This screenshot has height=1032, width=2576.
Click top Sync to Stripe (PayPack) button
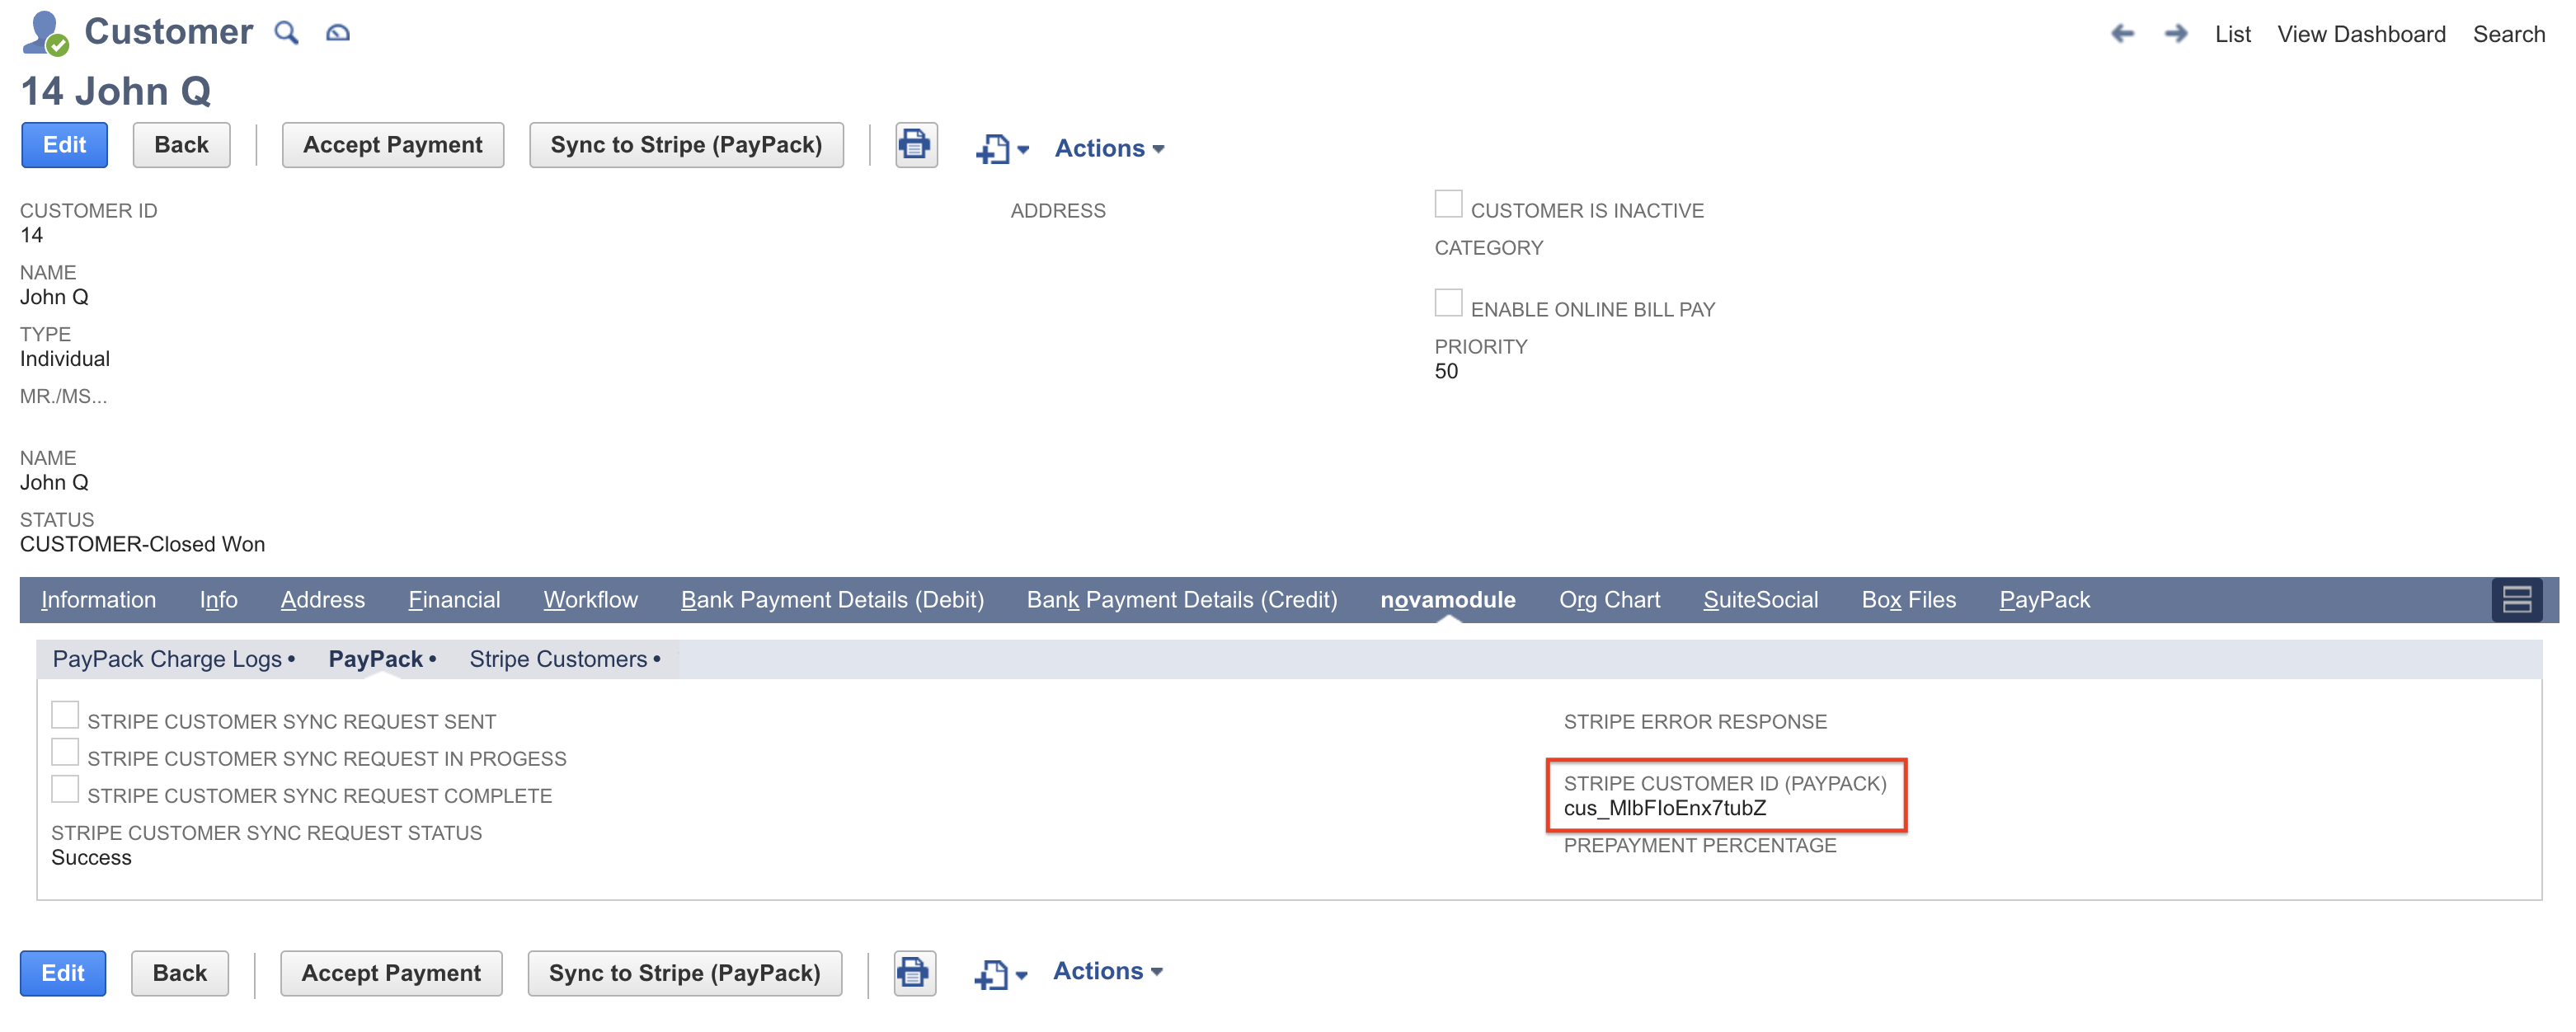coord(686,145)
